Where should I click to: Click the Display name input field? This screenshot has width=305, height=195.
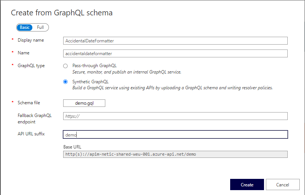[175, 40]
